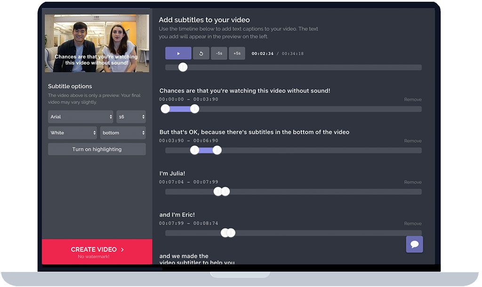Remove the "and I'm Eric!" subtitle
This screenshot has height=287, width=482.
click(413, 224)
